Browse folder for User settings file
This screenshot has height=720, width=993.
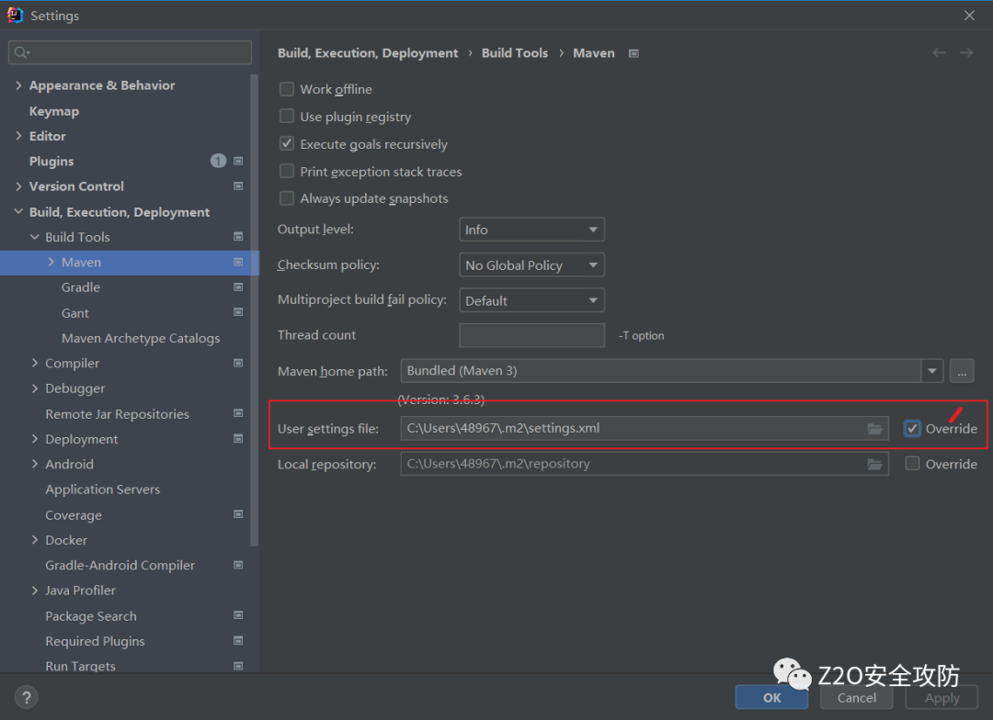coord(874,429)
